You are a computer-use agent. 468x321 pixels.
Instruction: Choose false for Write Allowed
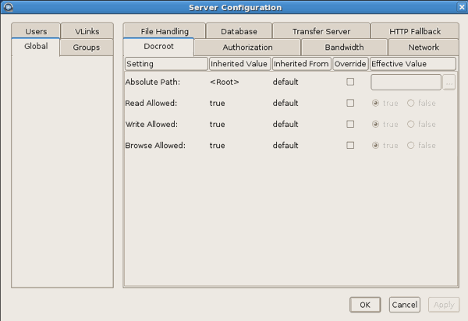point(421,125)
